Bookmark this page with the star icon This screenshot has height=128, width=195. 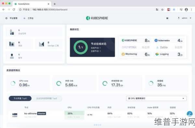pos(162,9)
